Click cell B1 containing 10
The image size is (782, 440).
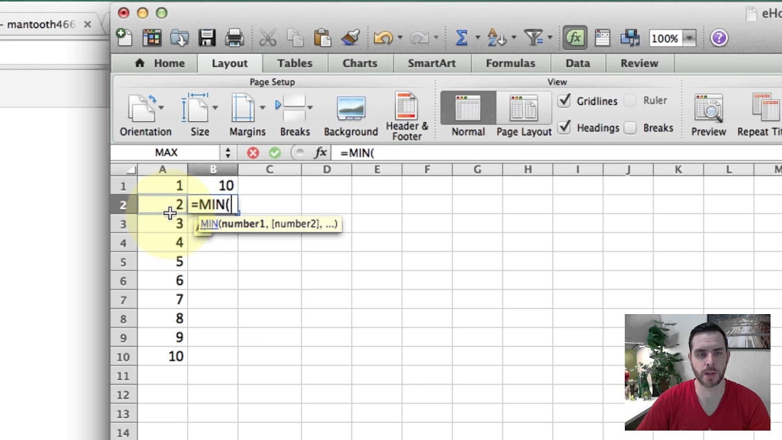213,186
